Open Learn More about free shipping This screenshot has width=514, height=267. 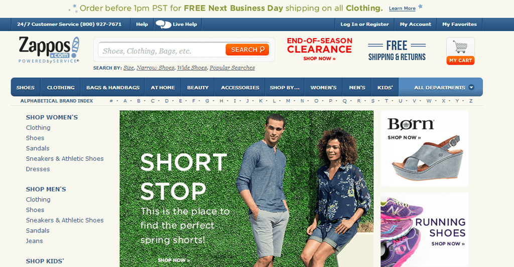(402, 9)
